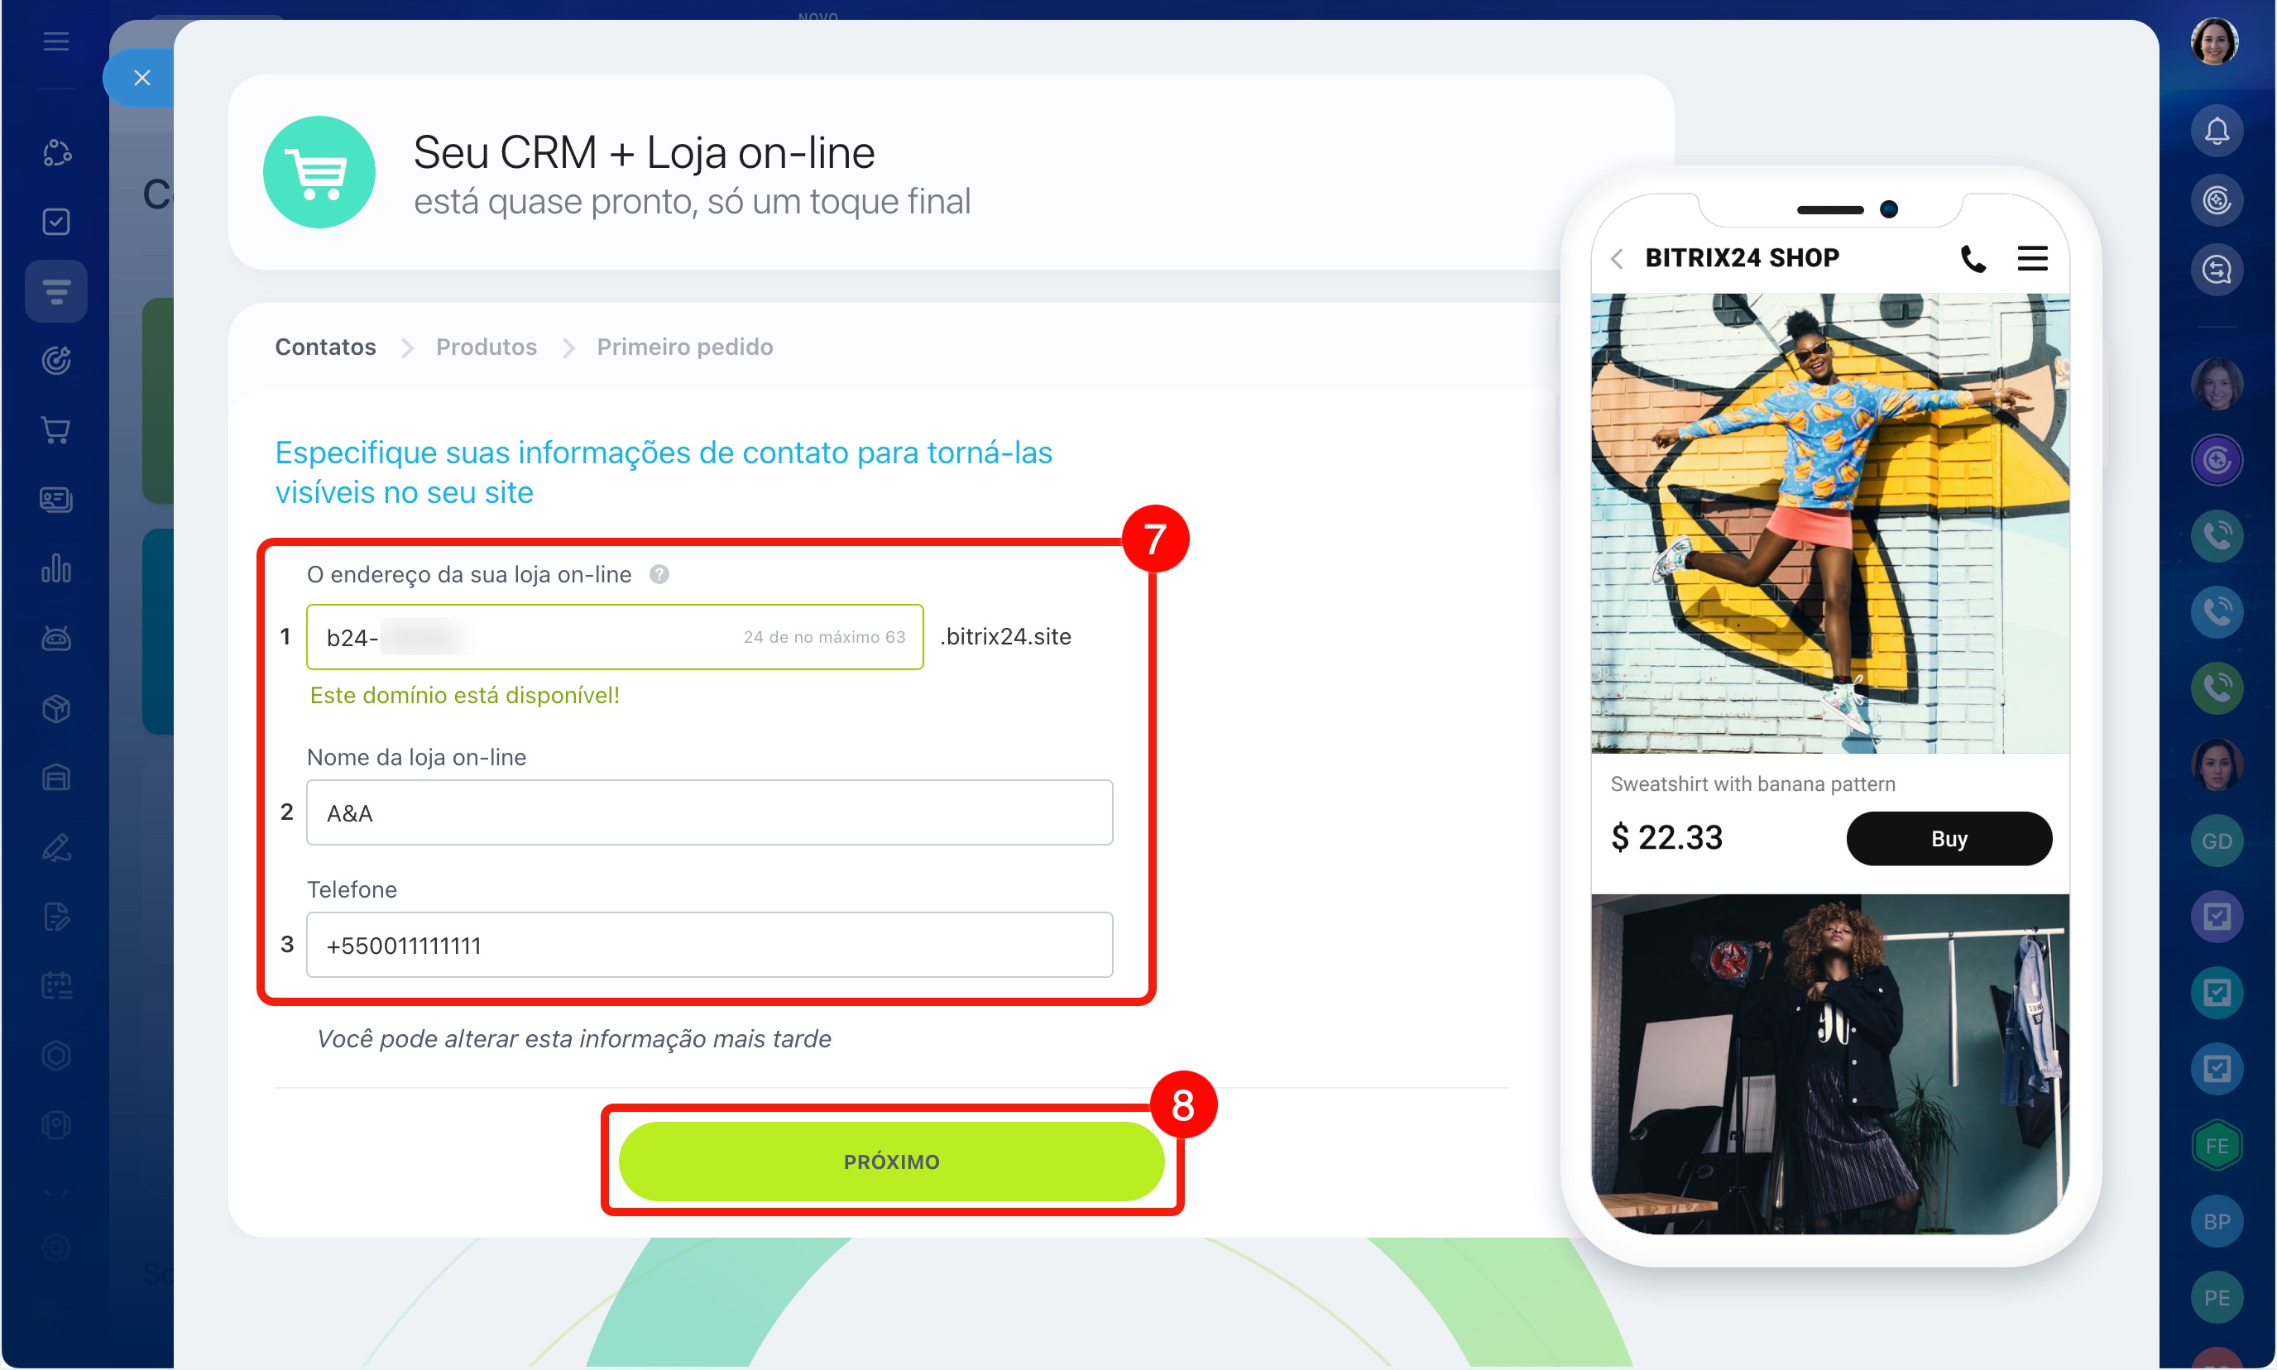
Task: Click the Telefone input field
Action: pos(708,945)
